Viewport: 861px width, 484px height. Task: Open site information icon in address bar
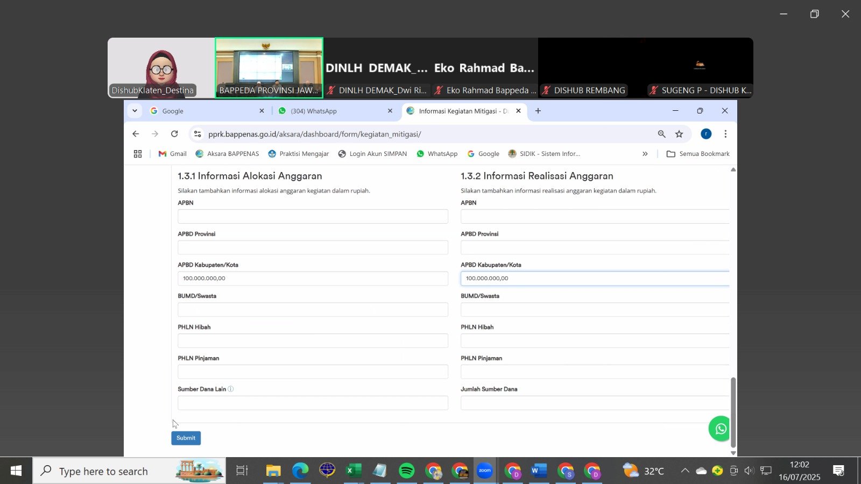pos(197,134)
